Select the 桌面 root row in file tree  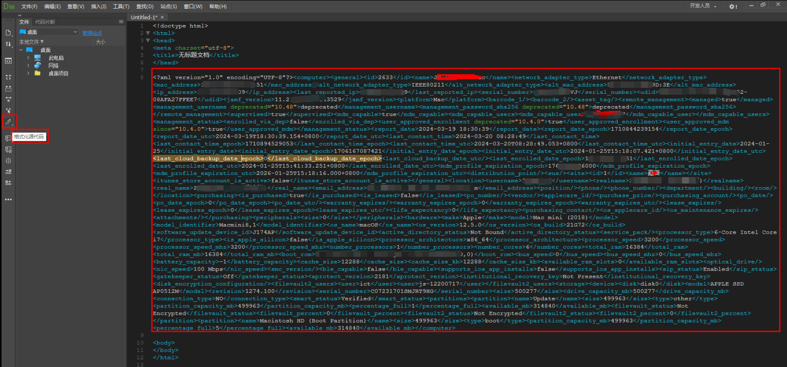click(x=45, y=50)
